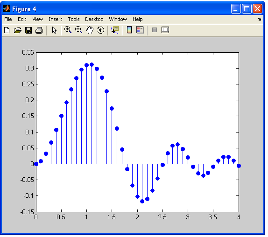This screenshot has width=268, height=237.
Task: Open a file with the Open File icon
Action: tap(18, 30)
